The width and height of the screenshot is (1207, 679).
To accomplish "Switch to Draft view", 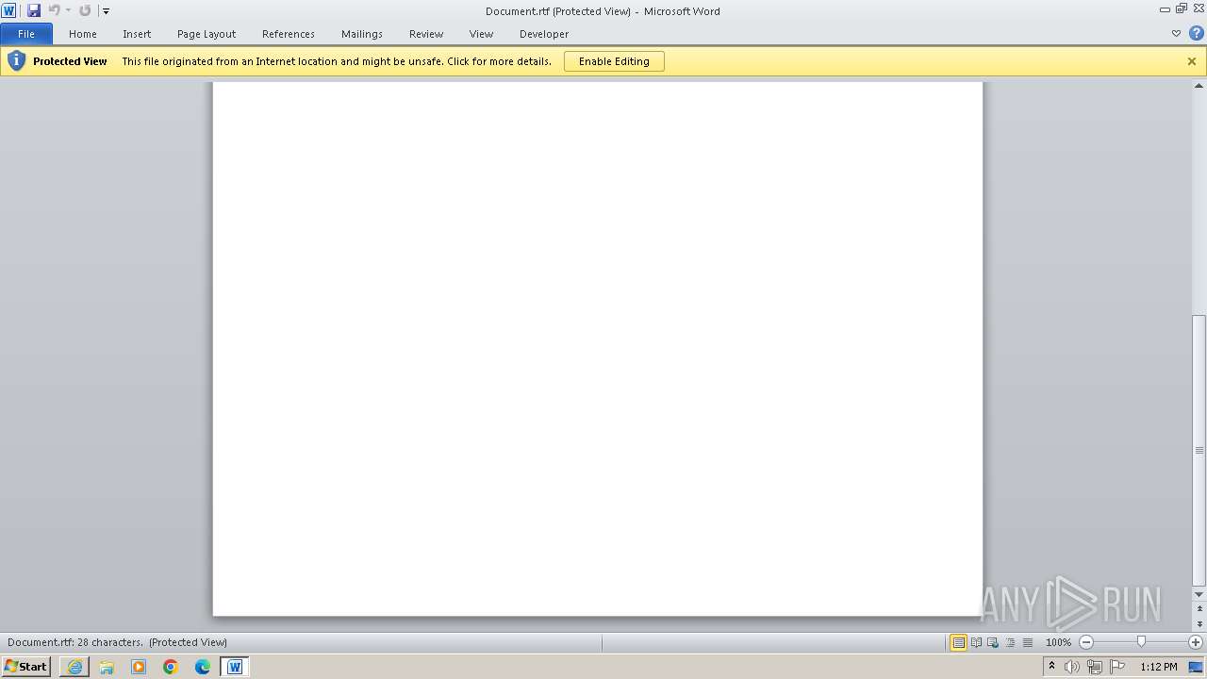I will (1027, 642).
